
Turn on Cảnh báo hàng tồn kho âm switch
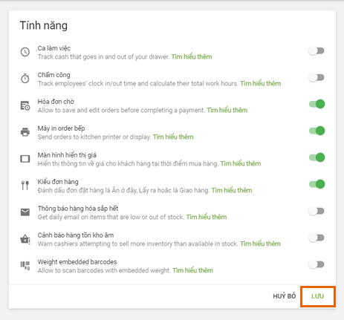[x=317, y=238]
